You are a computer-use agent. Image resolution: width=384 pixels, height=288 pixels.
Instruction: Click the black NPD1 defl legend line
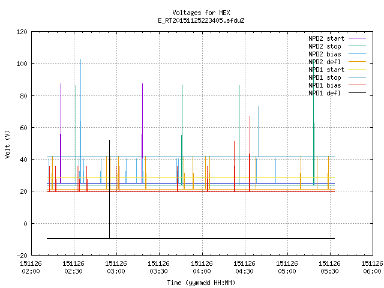point(357,93)
